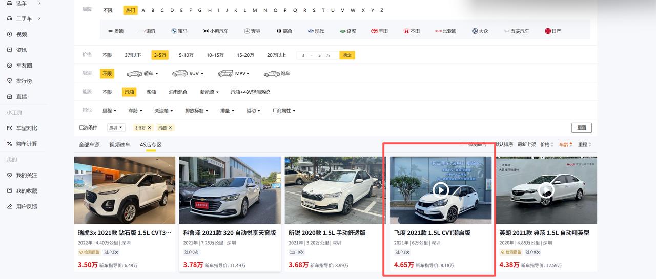
Task: Select 油电混合 energy type
Action: point(178,92)
